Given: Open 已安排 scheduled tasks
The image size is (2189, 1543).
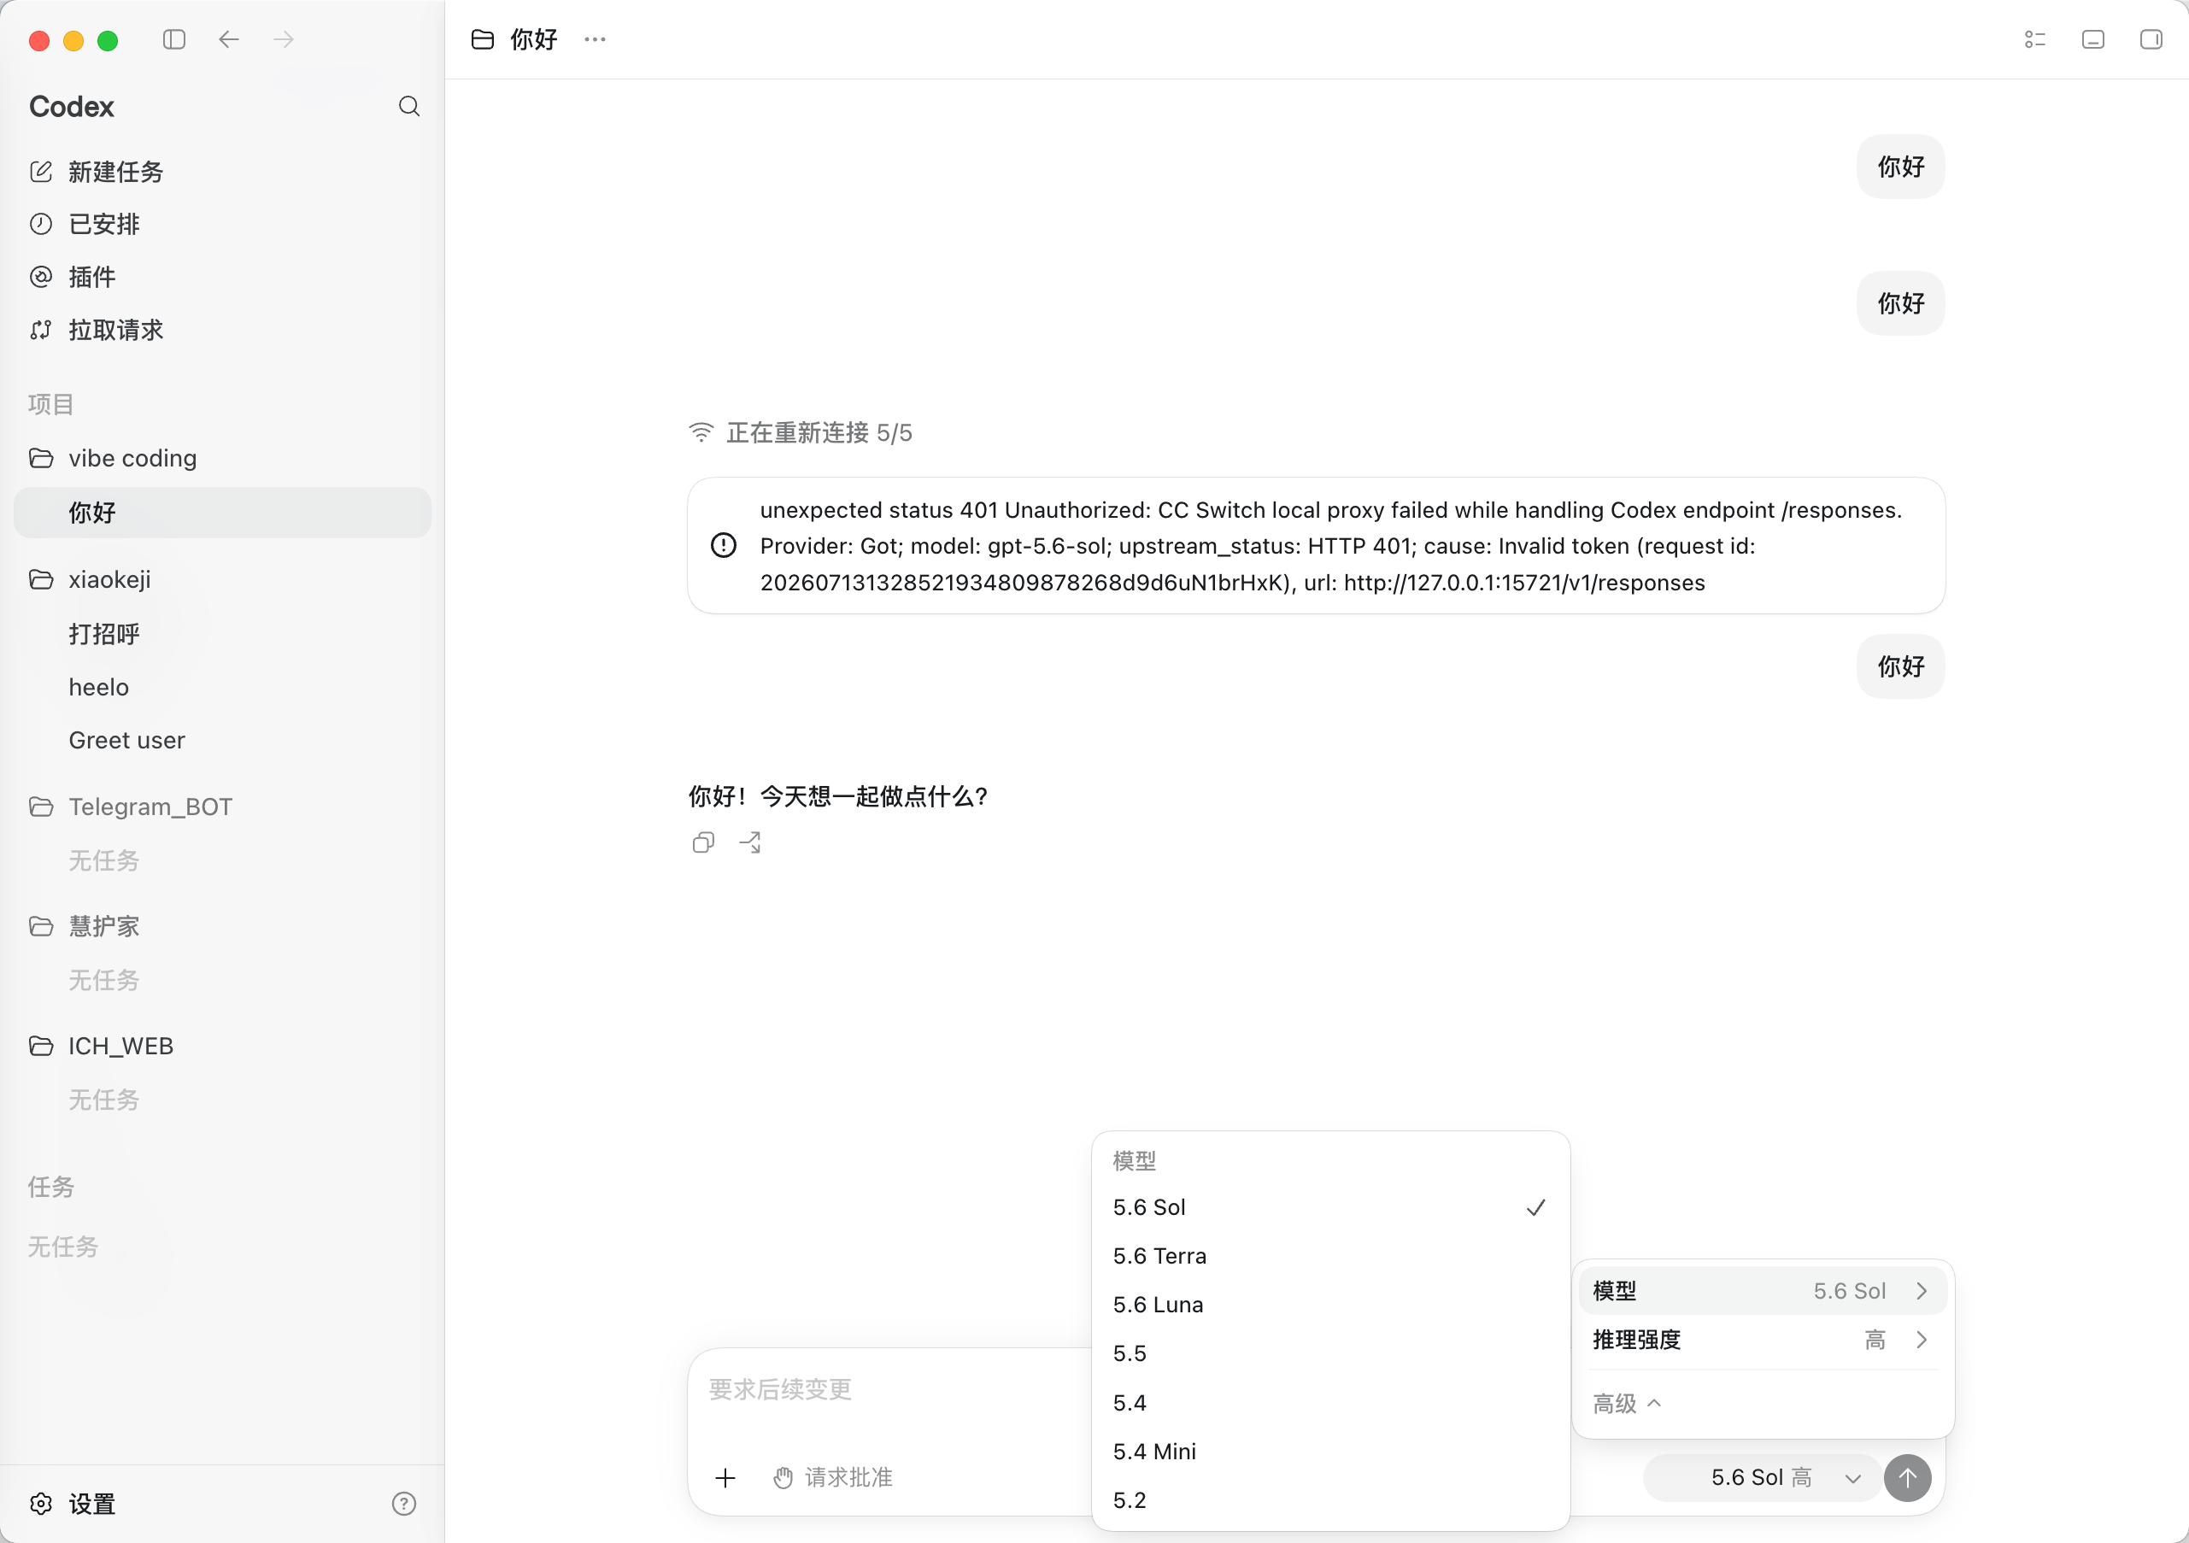Looking at the screenshot, I should tap(221, 224).
